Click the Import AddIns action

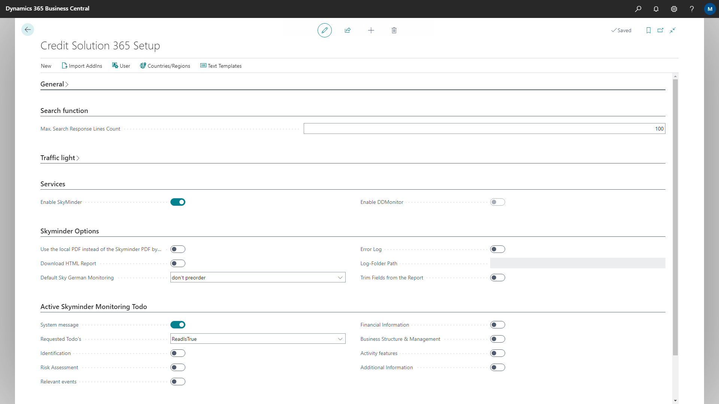(x=82, y=66)
